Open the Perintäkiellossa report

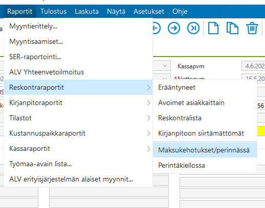[205, 165]
